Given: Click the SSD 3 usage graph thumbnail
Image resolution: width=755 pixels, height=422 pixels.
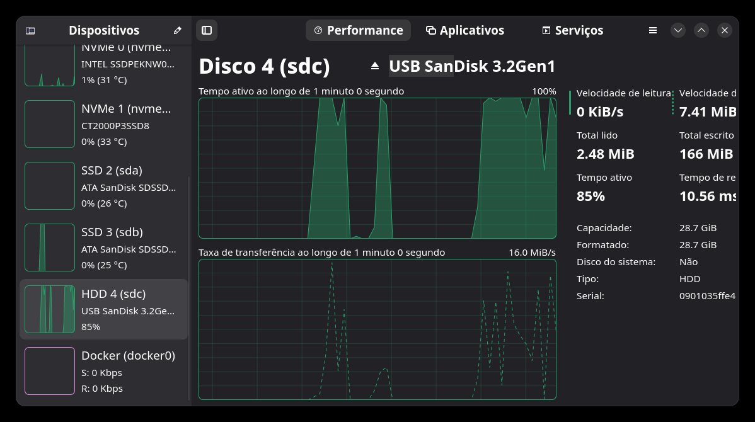Looking at the screenshot, I should coord(50,248).
